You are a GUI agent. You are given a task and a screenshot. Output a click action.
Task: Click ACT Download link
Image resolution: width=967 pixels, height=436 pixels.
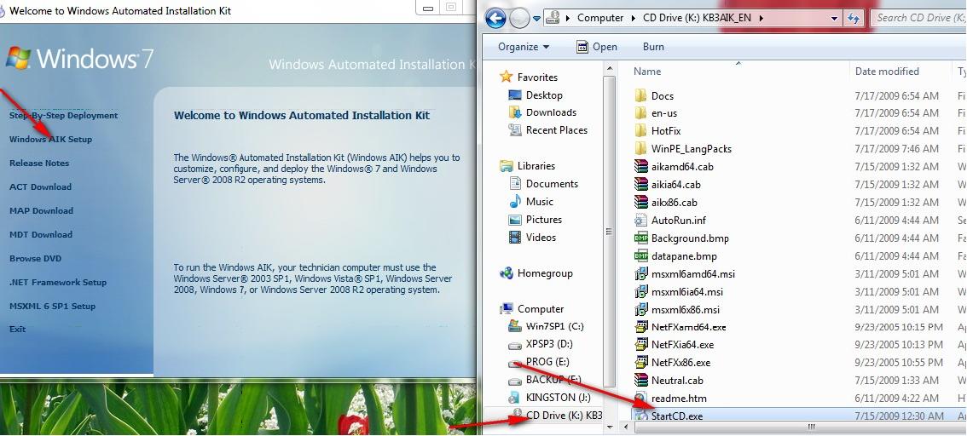pyautogui.click(x=40, y=186)
